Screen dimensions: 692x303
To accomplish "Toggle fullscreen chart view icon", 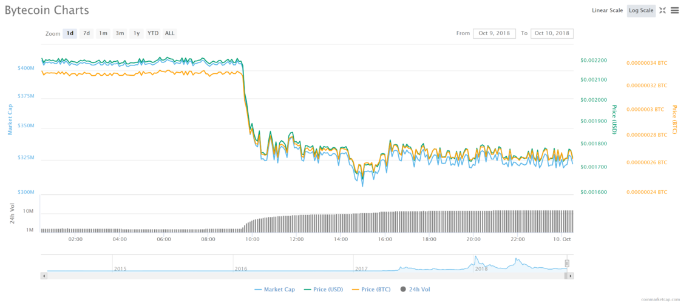I will coord(662,10).
